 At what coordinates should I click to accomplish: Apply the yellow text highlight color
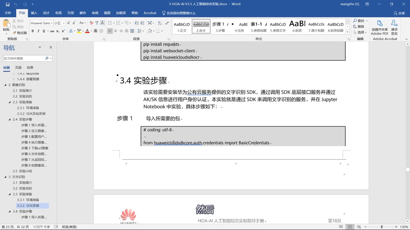(78, 31)
